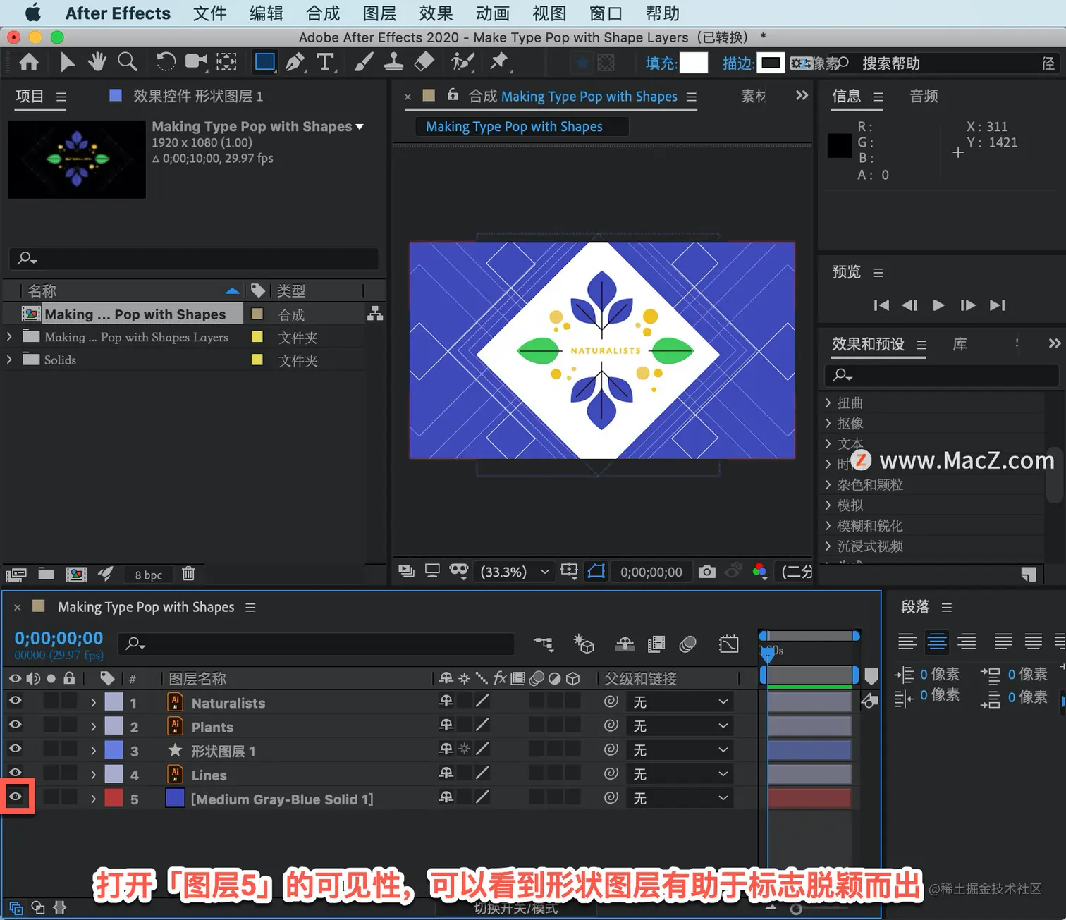Hide the 形状图层 1 layer eye
1066x920 pixels.
click(15, 749)
